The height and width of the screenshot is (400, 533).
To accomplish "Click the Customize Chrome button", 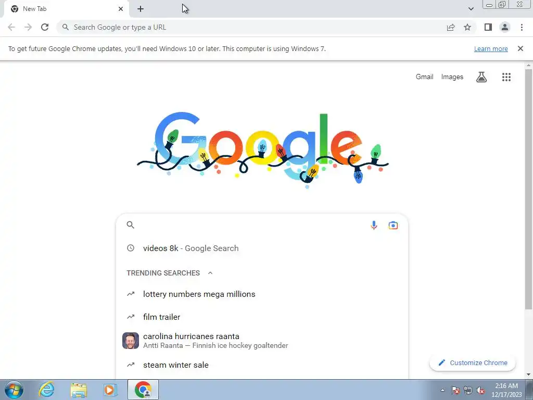I will point(473,363).
